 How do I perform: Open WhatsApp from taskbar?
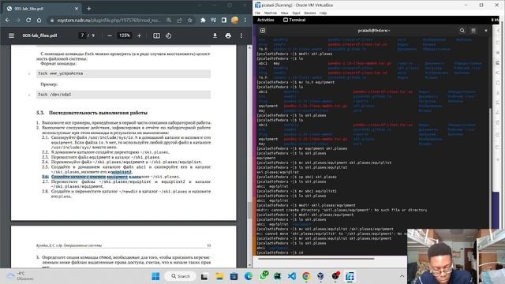[x=263, y=276]
